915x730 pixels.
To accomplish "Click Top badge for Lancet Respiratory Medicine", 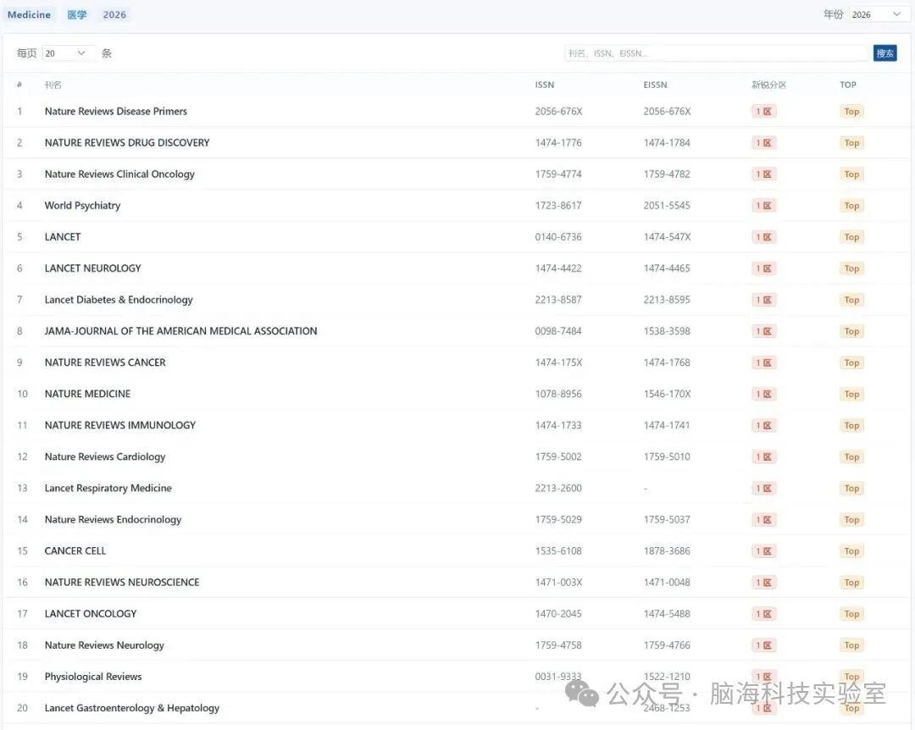I will coord(851,488).
